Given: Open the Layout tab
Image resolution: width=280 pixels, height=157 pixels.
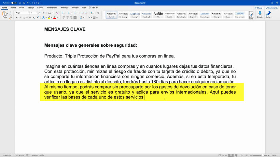Looking at the screenshot, I should point(40,7).
